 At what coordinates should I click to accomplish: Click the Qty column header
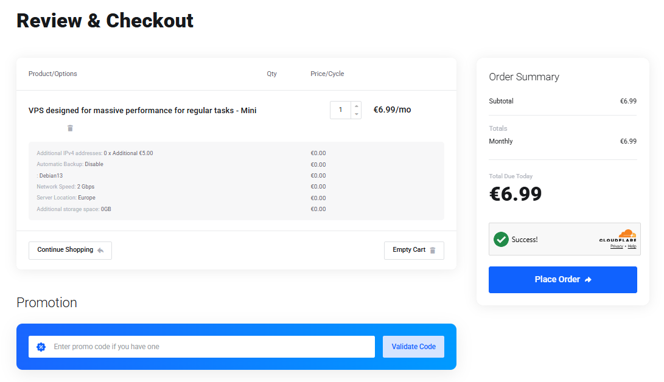272,74
